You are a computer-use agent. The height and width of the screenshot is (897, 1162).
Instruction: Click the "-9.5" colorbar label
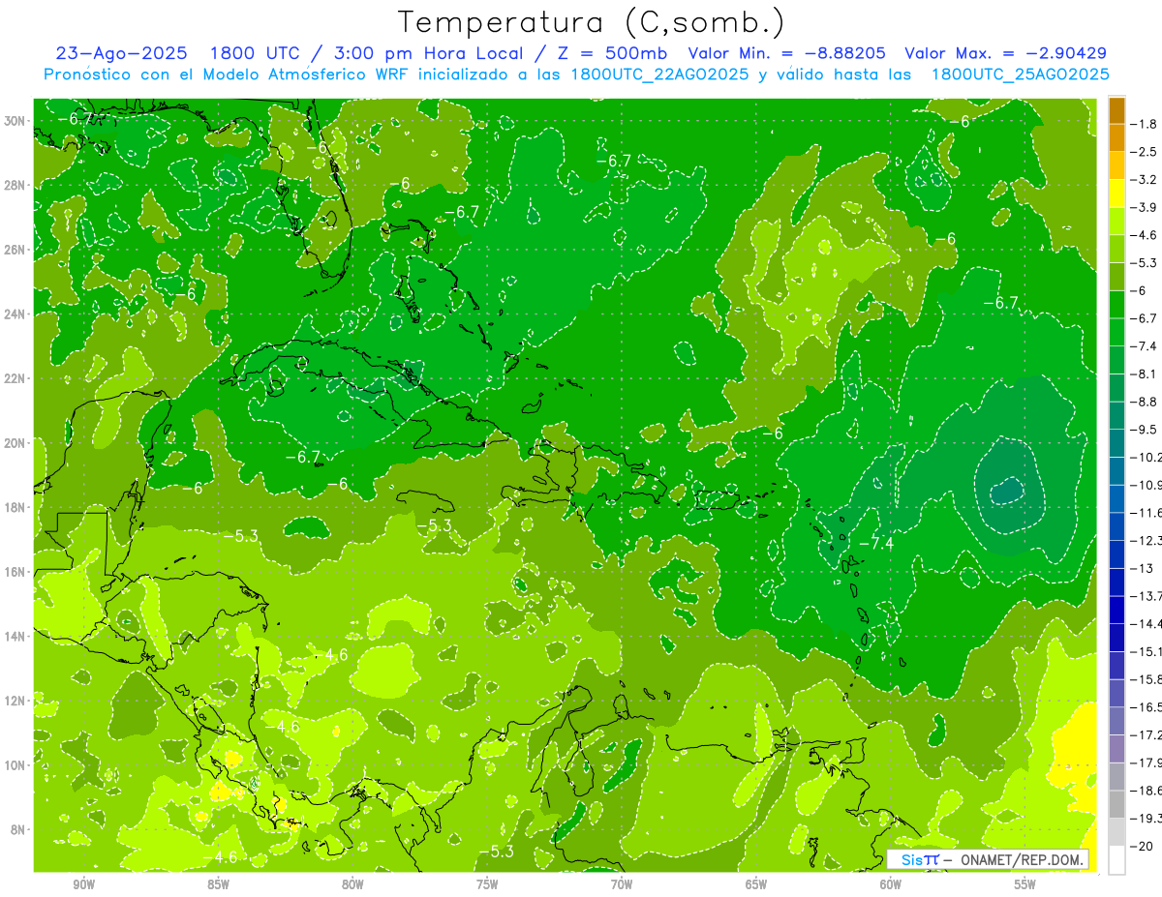point(1144,430)
